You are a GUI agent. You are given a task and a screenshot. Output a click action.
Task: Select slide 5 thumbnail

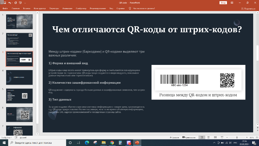(19, 96)
